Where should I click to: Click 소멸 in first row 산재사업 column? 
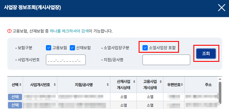point(124,97)
